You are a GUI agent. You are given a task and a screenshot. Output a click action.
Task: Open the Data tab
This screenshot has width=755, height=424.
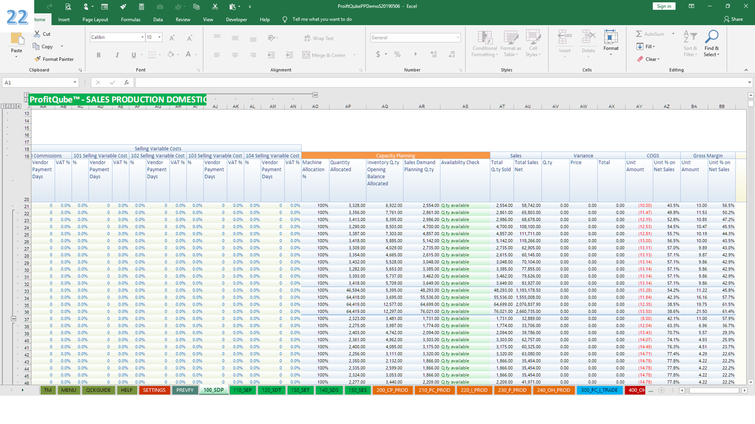coord(158,19)
